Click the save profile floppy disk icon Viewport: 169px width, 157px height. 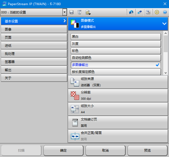tap(71, 12)
